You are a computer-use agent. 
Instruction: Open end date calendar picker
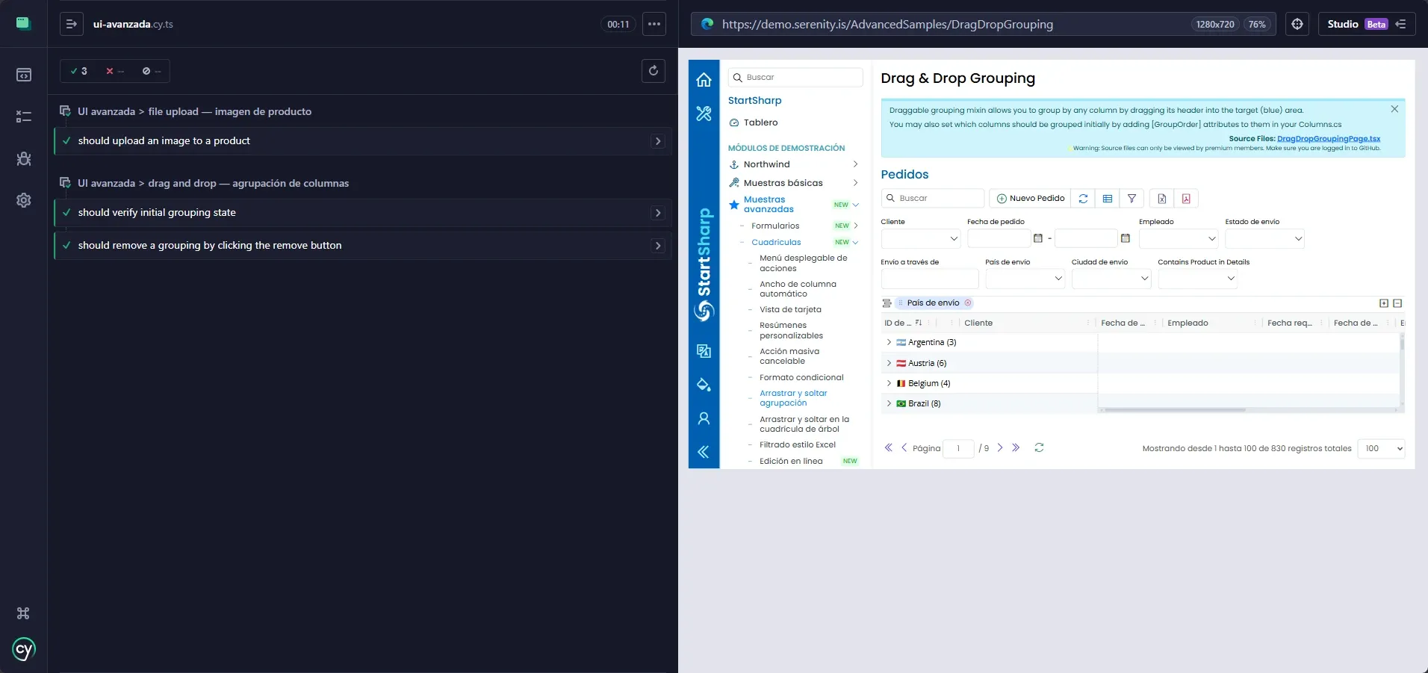[x=1126, y=238]
